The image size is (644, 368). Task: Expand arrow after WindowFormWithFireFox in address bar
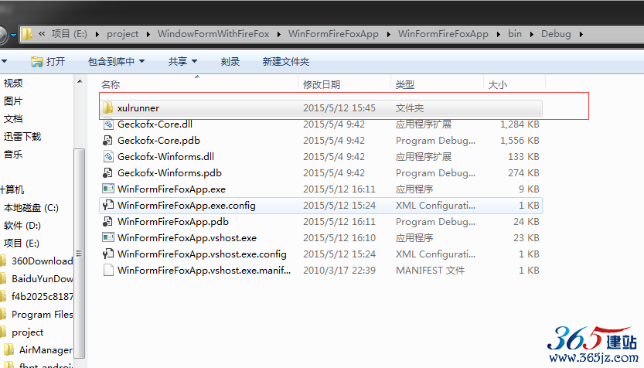tap(279, 34)
